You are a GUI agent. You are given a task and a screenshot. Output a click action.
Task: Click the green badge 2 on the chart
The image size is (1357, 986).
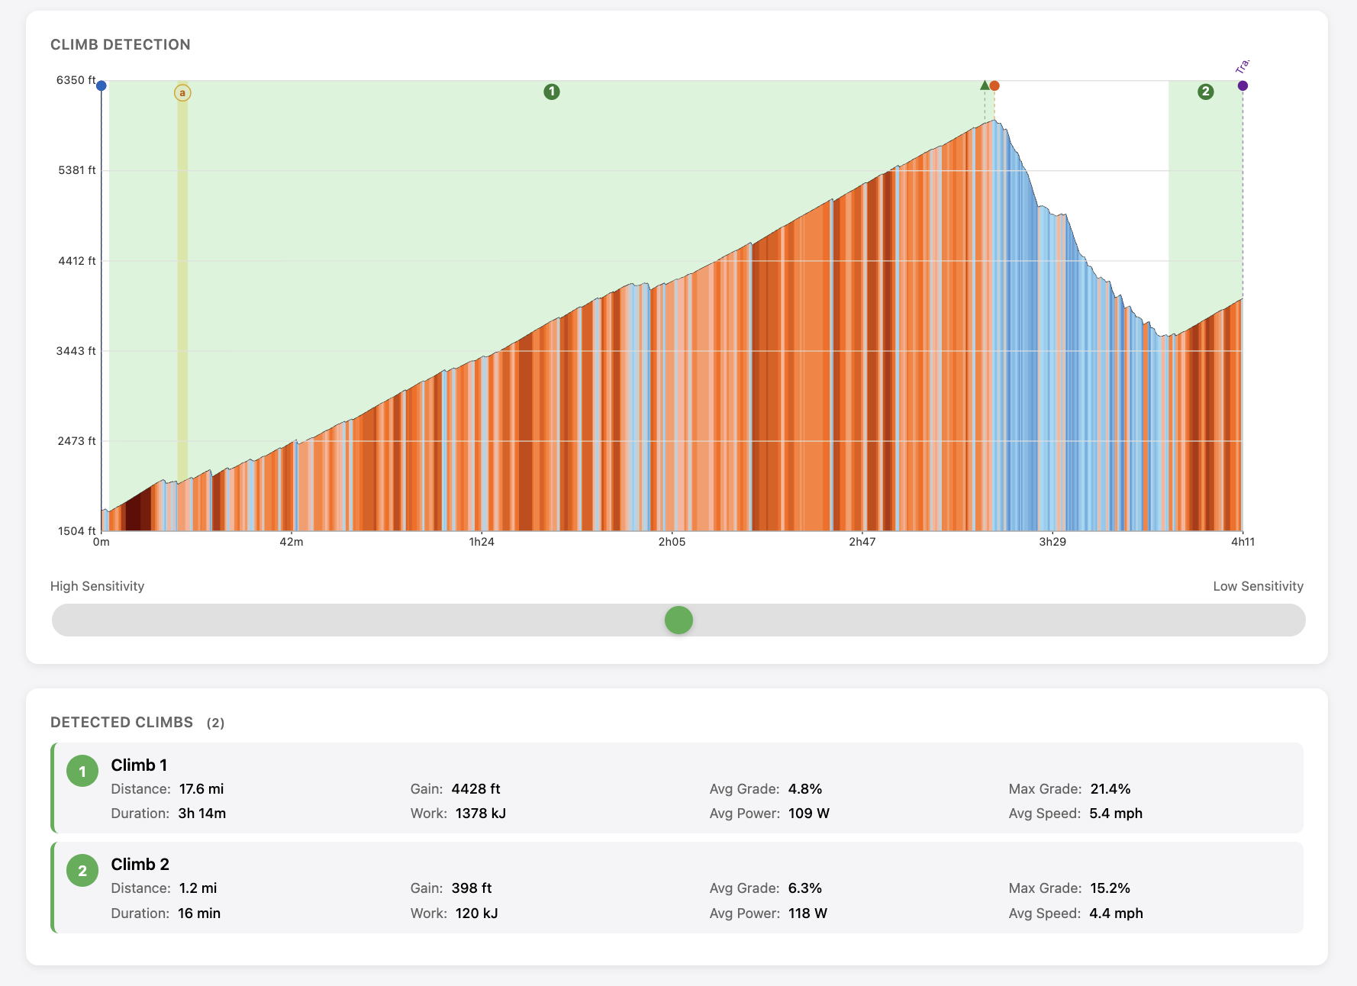(x=1206, y=93)
